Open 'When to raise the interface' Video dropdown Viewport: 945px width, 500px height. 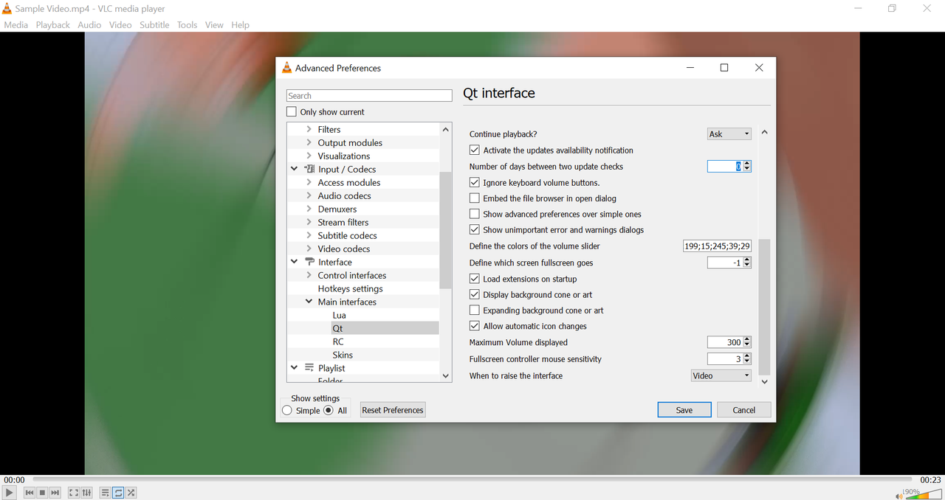(721, 376)
